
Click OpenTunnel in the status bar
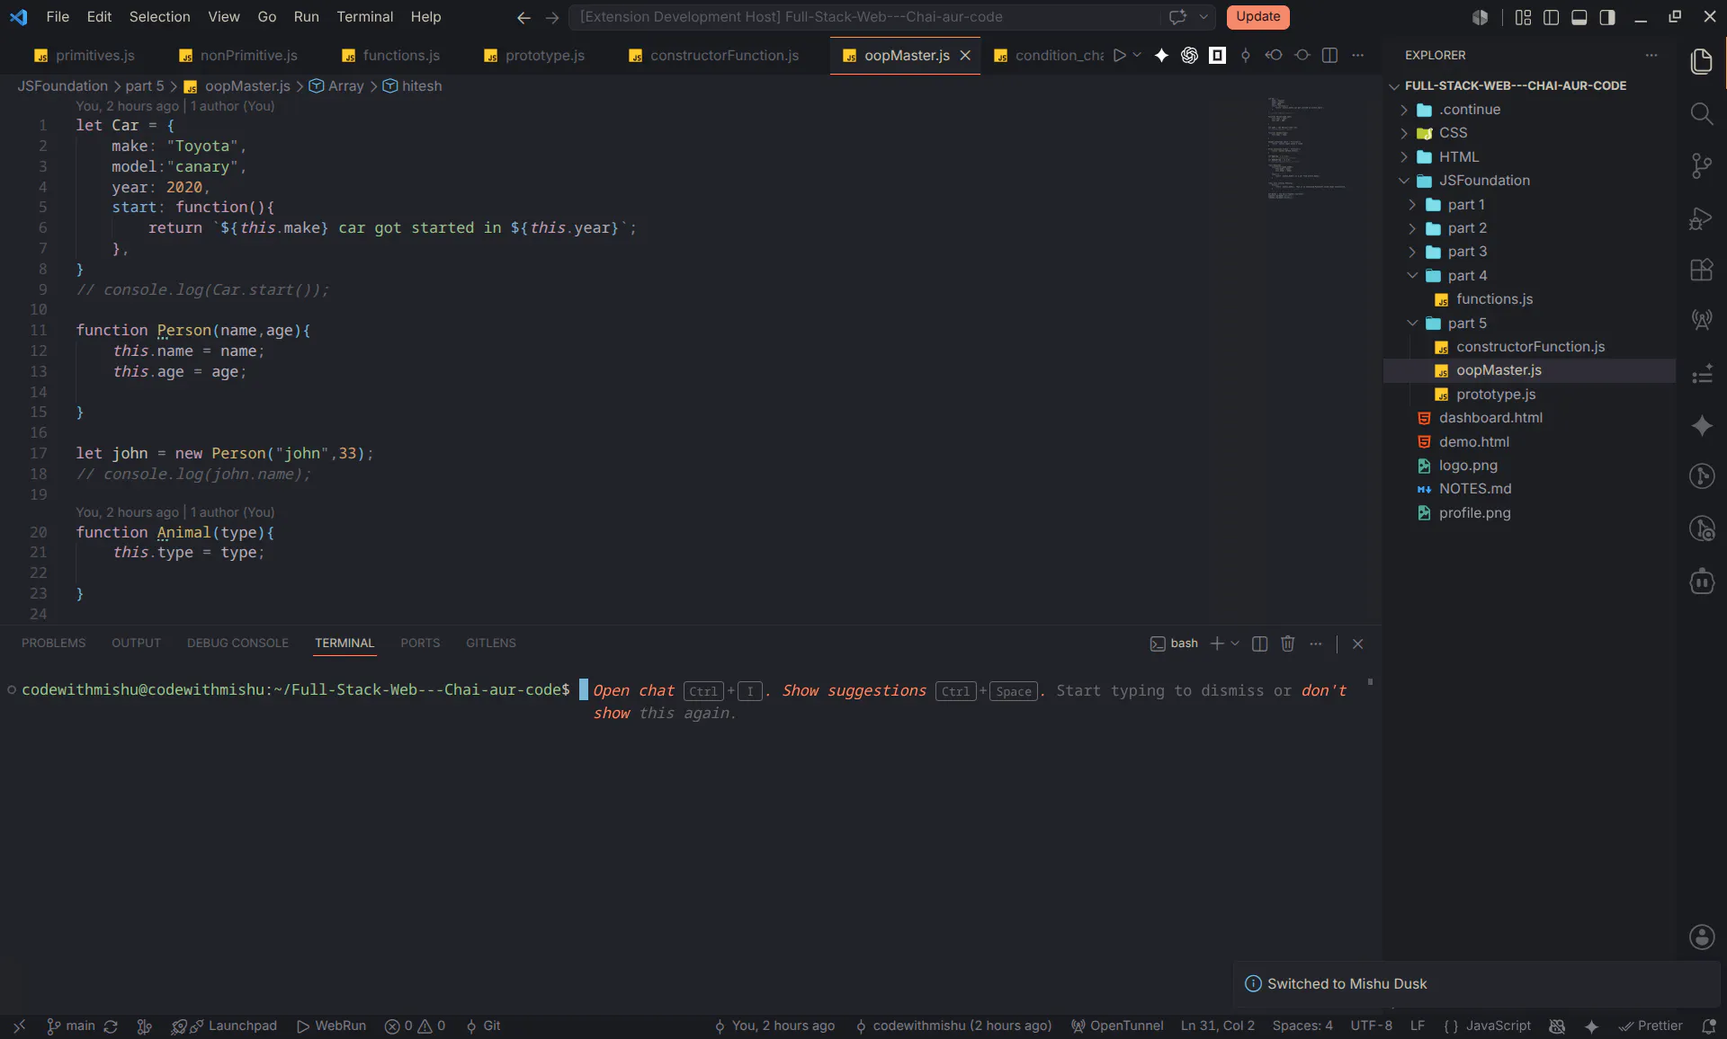[1116, 1026]
